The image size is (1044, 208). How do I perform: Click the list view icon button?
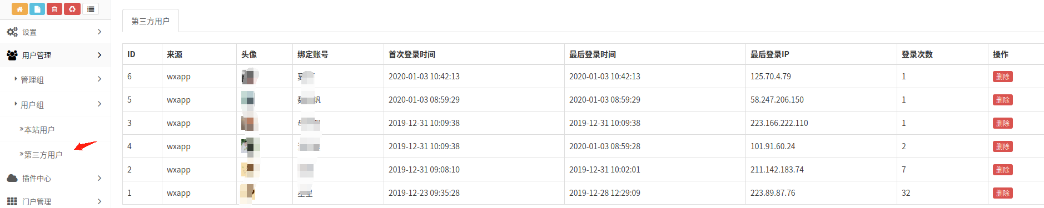tap(91, 9)
